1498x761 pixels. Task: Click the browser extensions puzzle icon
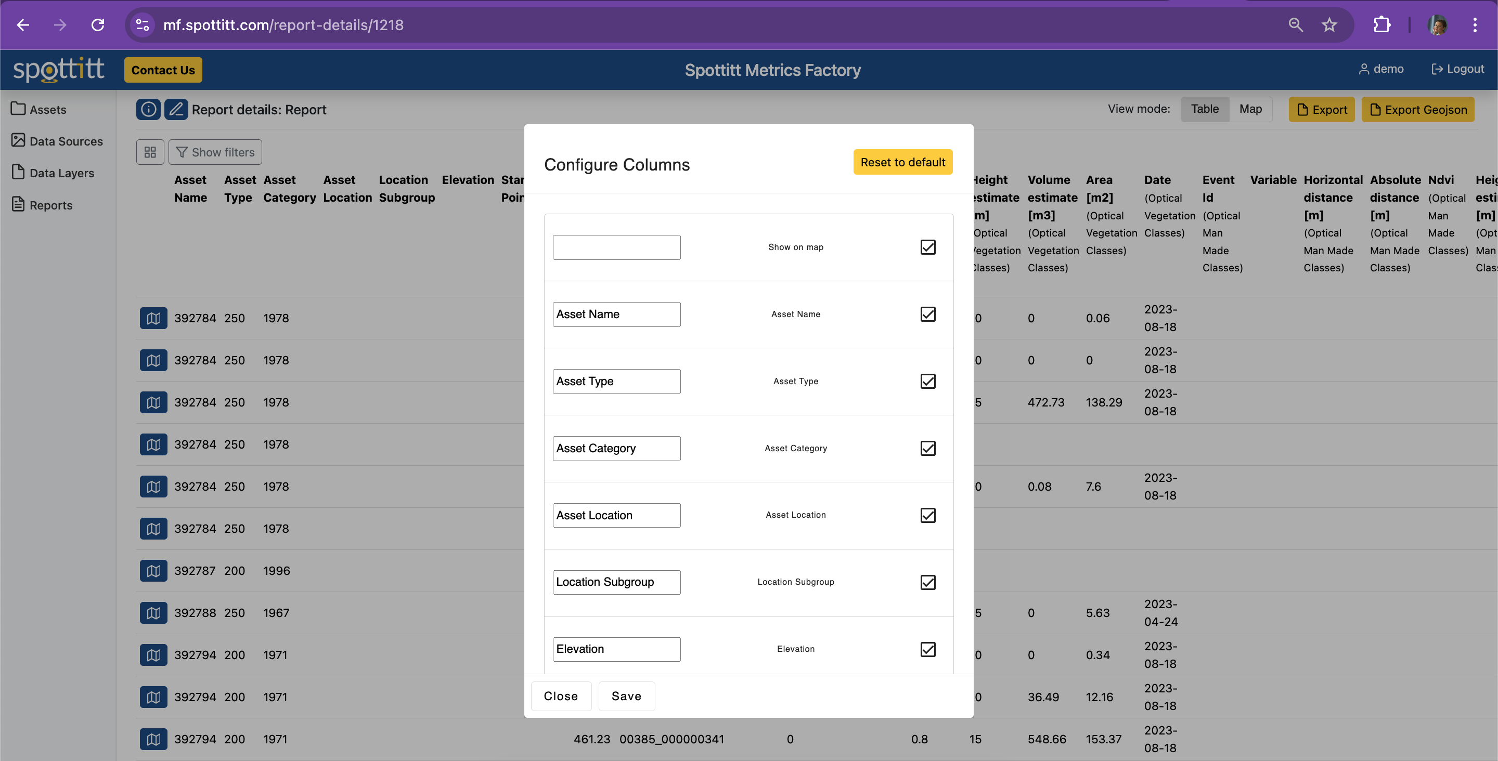tap(1381, 25)
